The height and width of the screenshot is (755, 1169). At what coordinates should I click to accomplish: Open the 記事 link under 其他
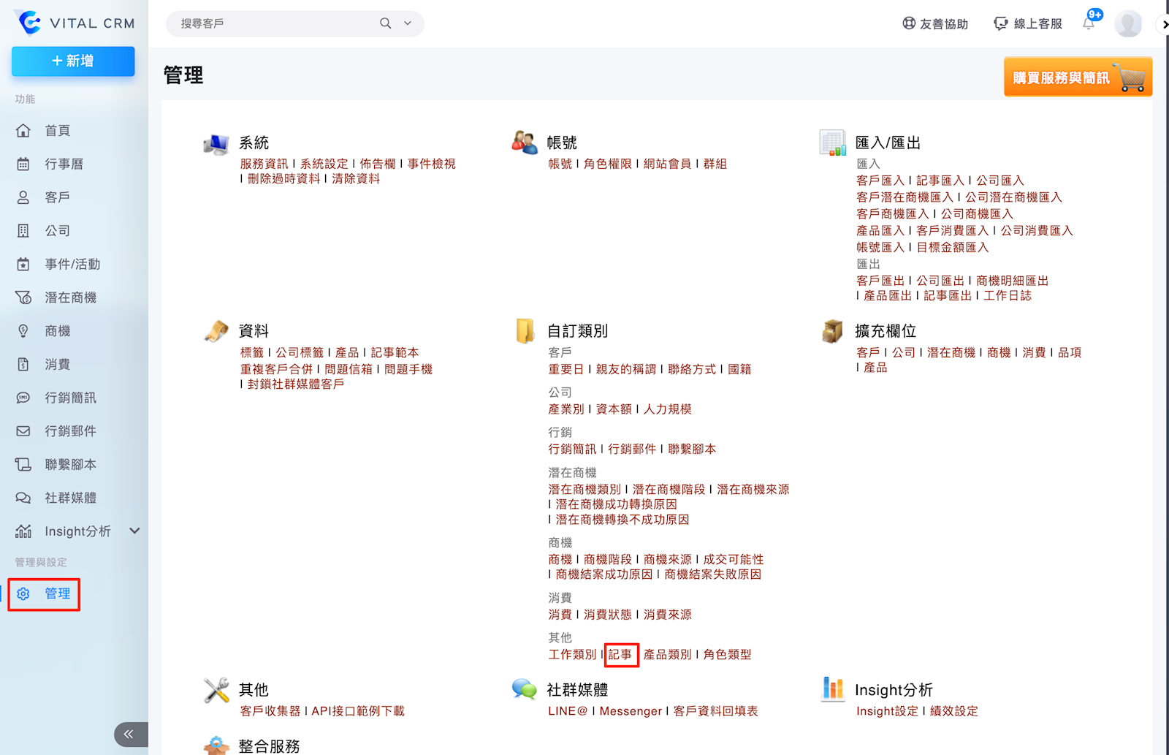coord(620,655)
